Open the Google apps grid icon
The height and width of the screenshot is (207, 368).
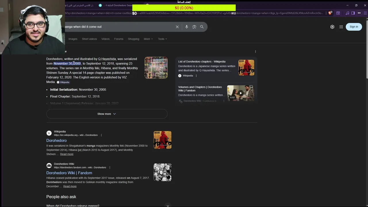click(x=341, y=27)
